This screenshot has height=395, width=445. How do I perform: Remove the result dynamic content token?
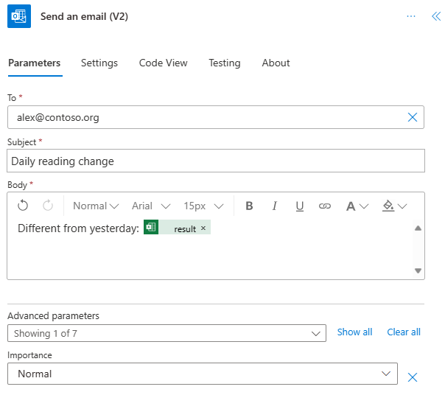tap(203, 228)
